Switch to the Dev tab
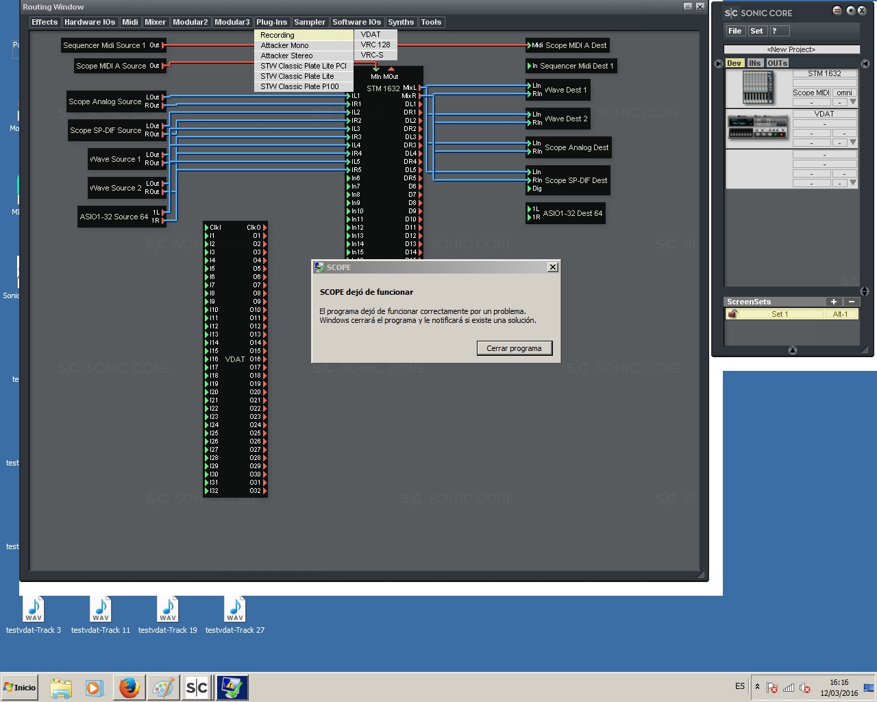 click(x=734, y=63)
